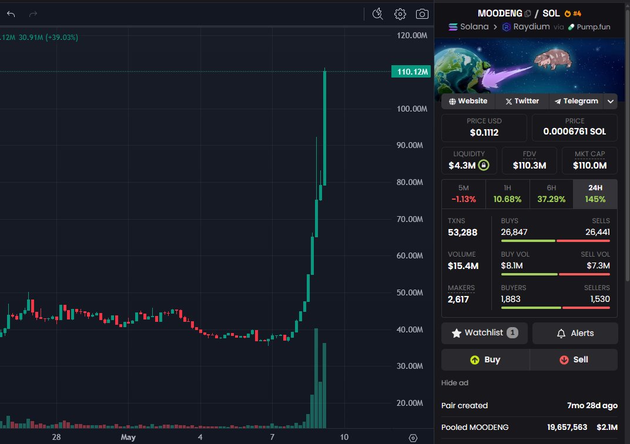This screenshot has height=444, width=630.
Task: Click the BUYS 26,847 value
Action: point(514,232)
